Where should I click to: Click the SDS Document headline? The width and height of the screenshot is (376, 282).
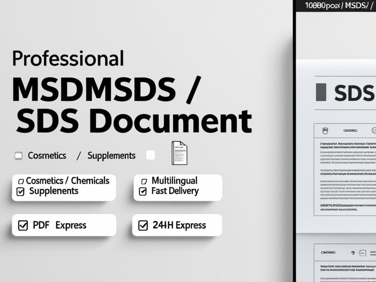(x=134, y=121)
